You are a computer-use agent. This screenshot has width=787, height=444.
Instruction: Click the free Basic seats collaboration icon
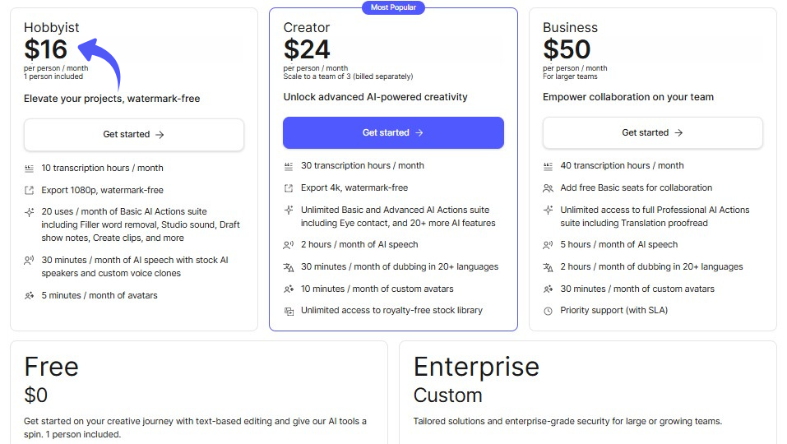coord(549,188)
